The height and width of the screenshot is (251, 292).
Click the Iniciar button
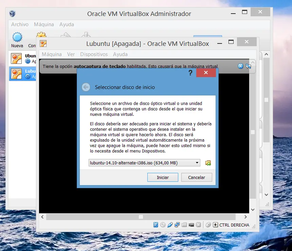coord(163,177)
